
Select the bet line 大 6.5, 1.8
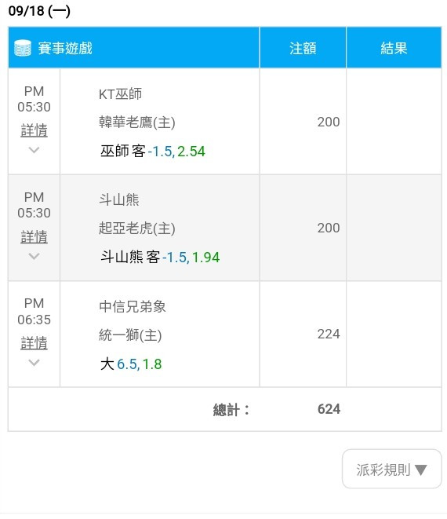click(131, 364)
